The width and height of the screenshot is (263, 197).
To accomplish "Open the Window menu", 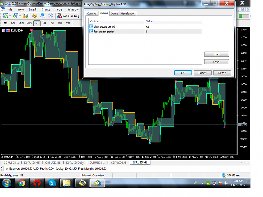I will tap(73, 9).
